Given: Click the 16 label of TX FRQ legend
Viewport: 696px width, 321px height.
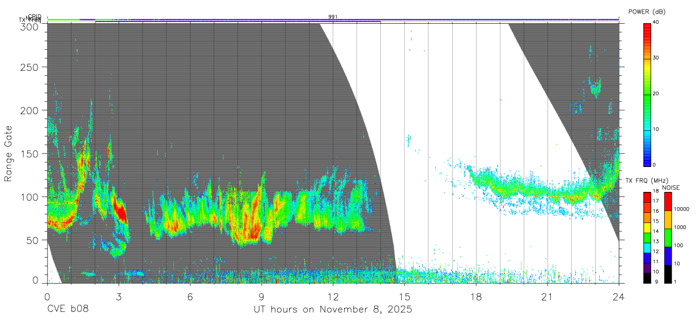Looking at the screenshot, I should click(x=656, y=211).
